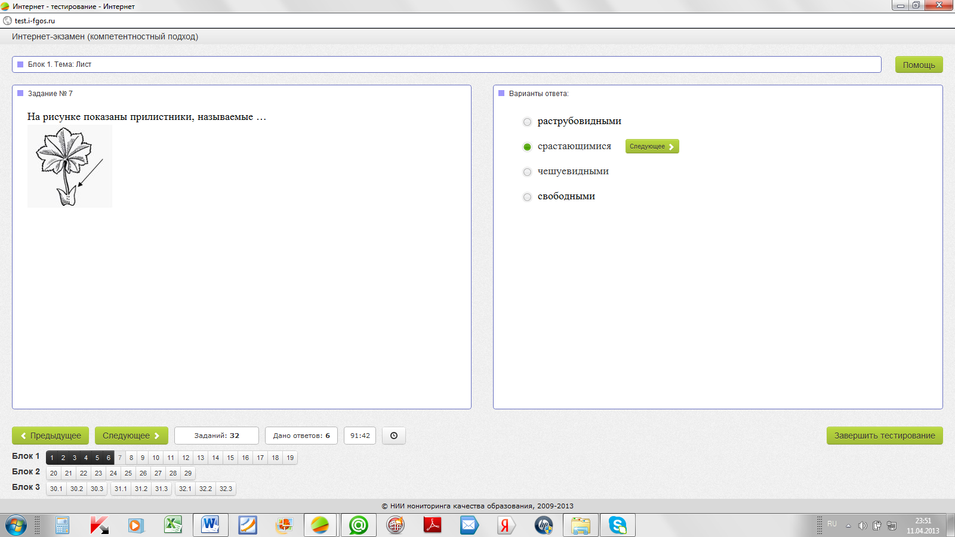Click the Блок 3 row label

coord(26,487)
